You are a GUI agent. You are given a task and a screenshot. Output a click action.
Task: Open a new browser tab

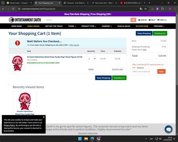coord(149,3)
